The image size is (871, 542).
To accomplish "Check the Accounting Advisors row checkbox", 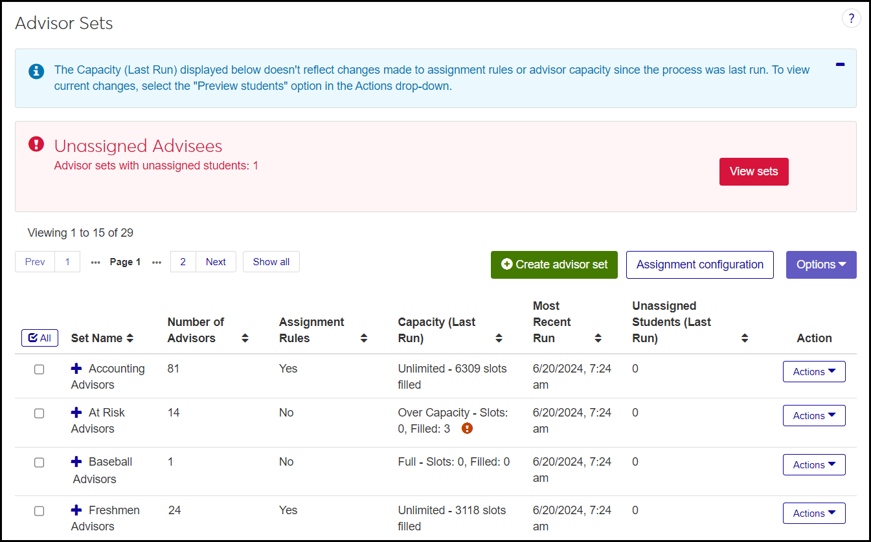I will tap(40, 369).
